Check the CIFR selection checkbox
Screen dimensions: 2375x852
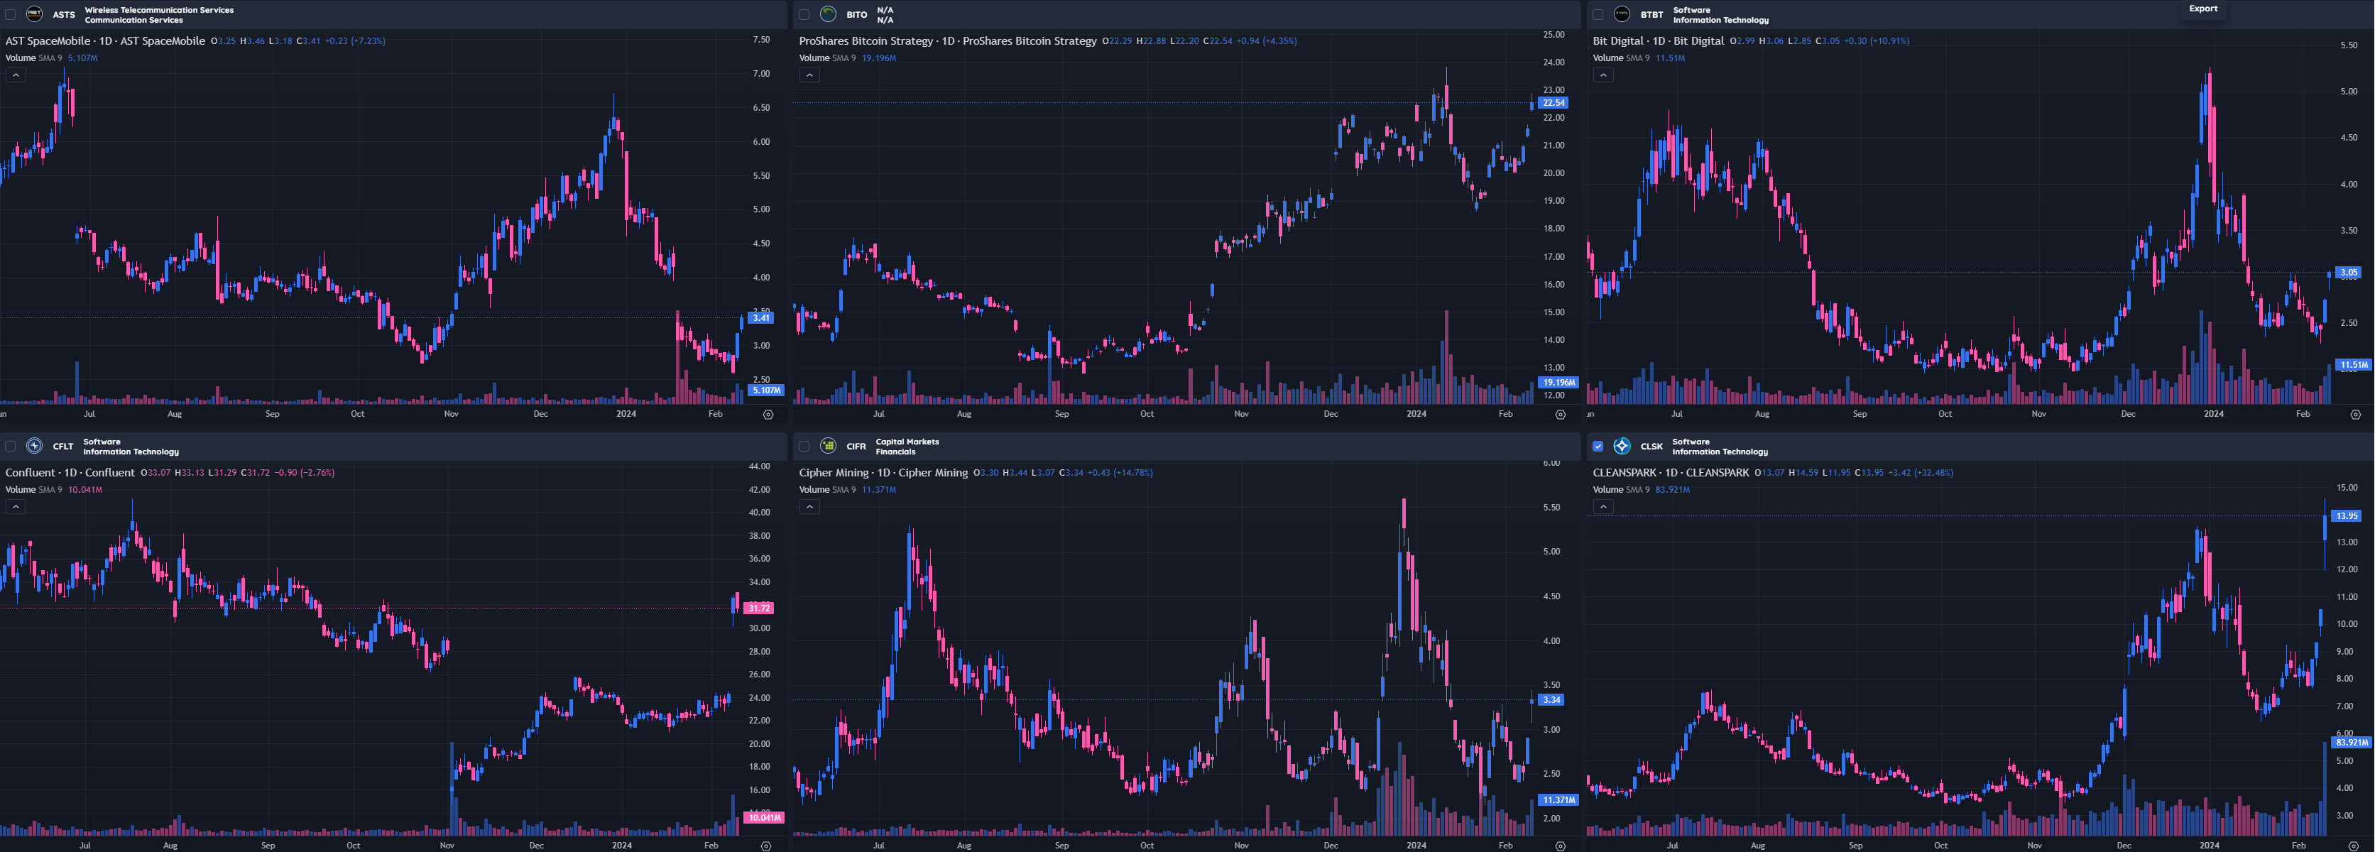tap(804, 447)
